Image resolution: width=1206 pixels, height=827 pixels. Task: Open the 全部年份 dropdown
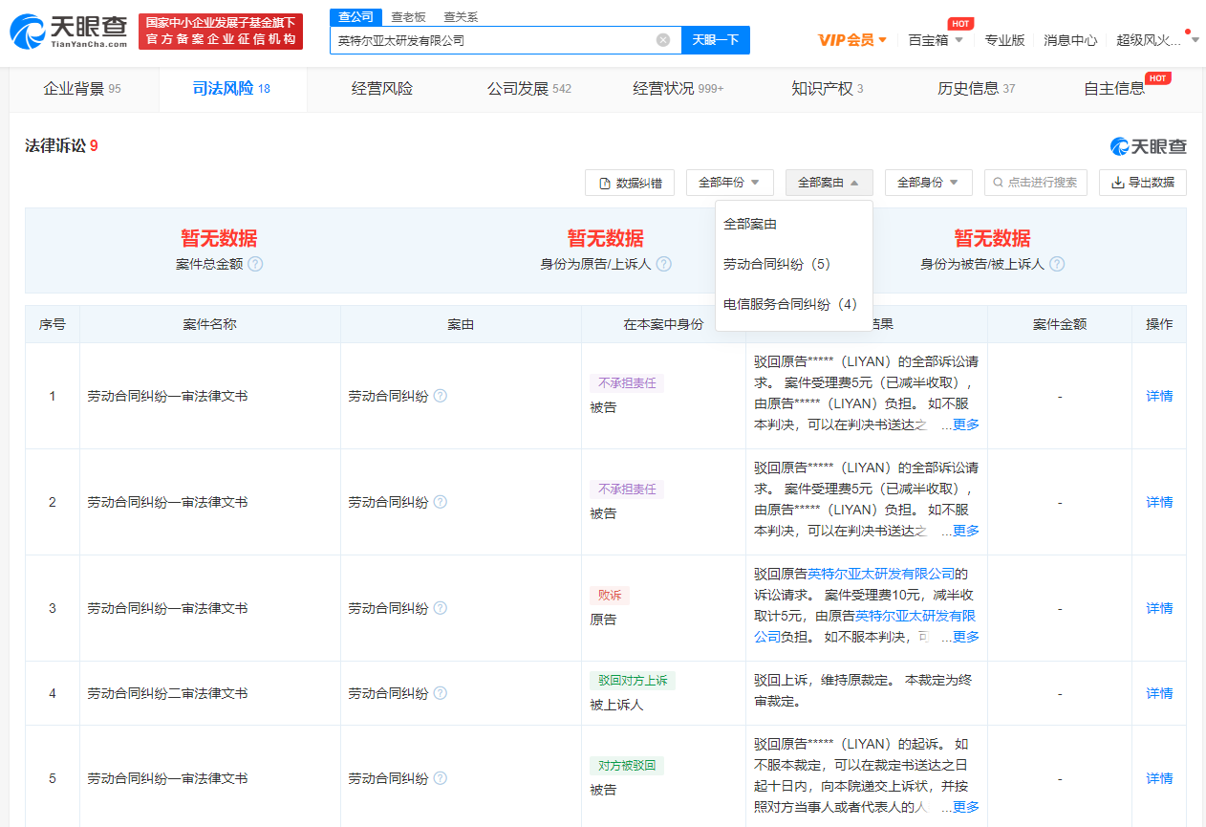(729, 183)
